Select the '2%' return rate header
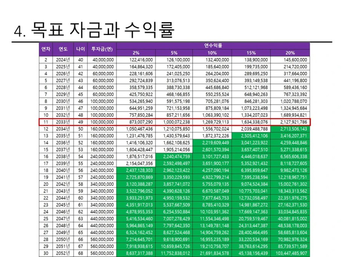 point(136,53)
